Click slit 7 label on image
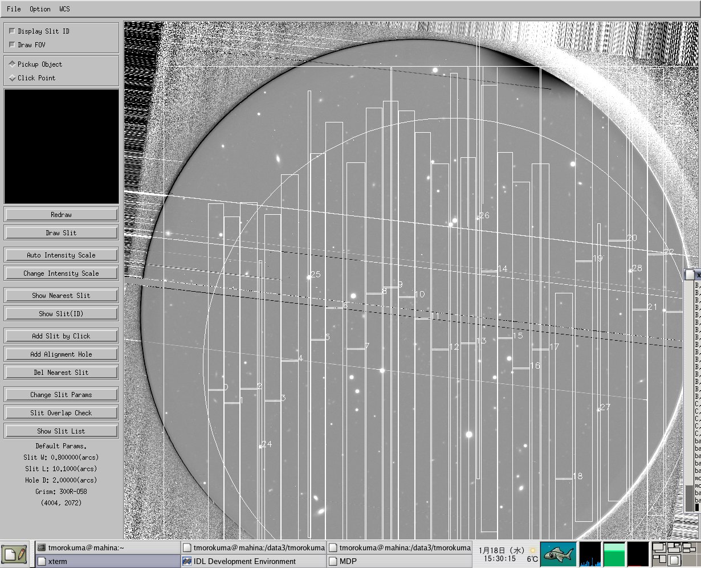 coord(367,346)
